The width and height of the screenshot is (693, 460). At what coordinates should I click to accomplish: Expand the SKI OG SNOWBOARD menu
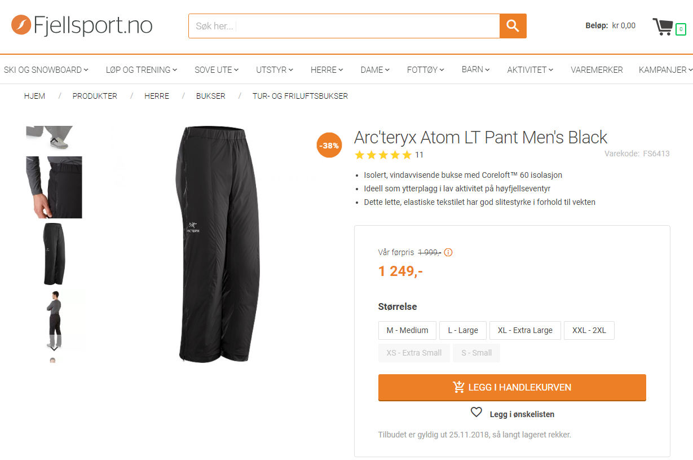coord(46,70)
